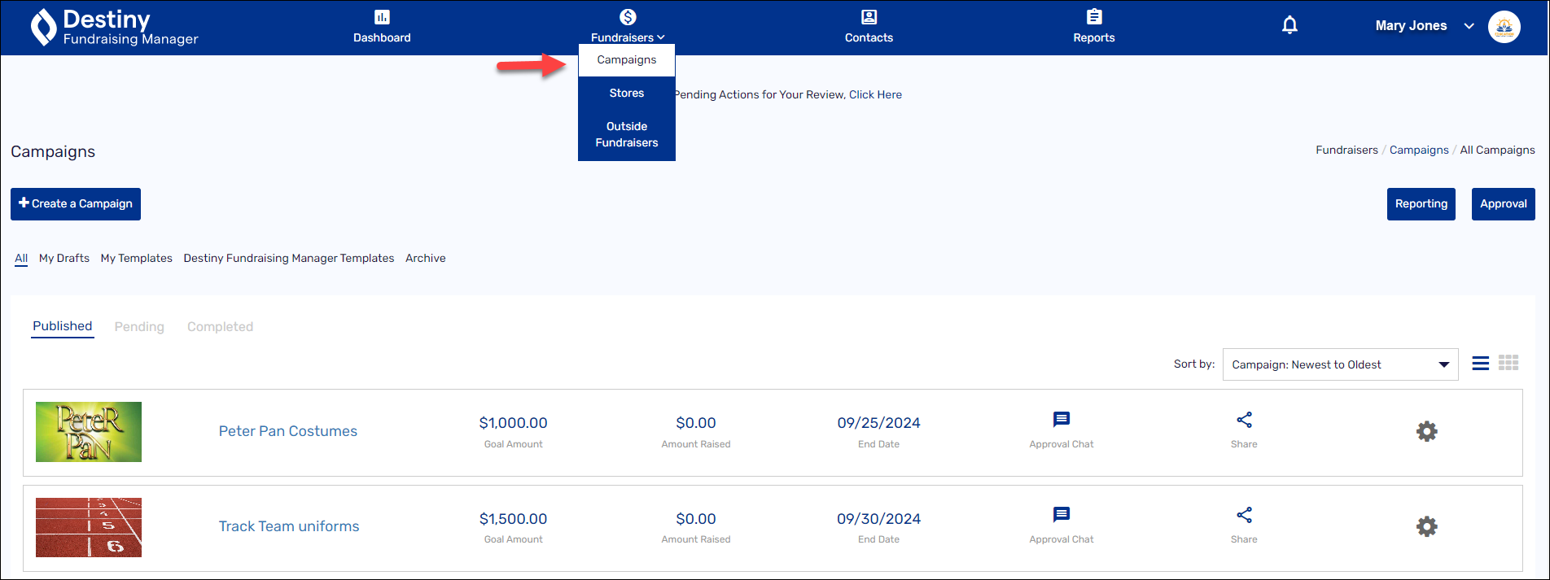This screenshot has height=580, width=1550.
Task: Select Stores from the Fundraisers menu
Action: click(x=627, y=94)
